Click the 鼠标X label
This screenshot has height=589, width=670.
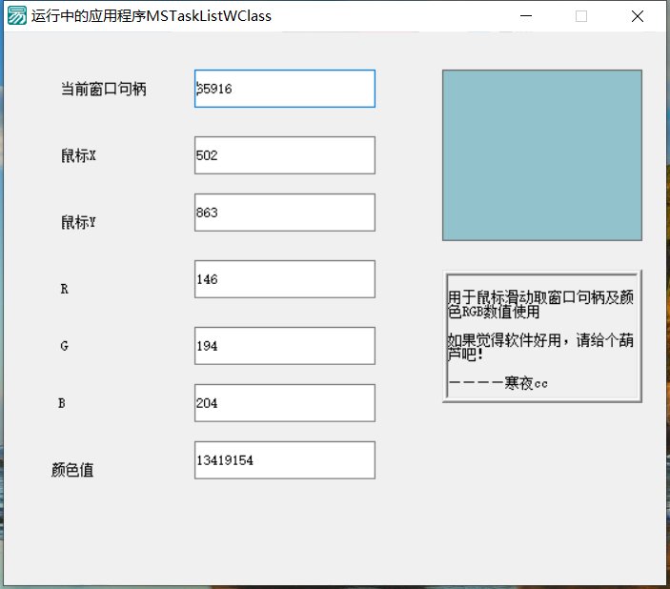click(78, 156)
